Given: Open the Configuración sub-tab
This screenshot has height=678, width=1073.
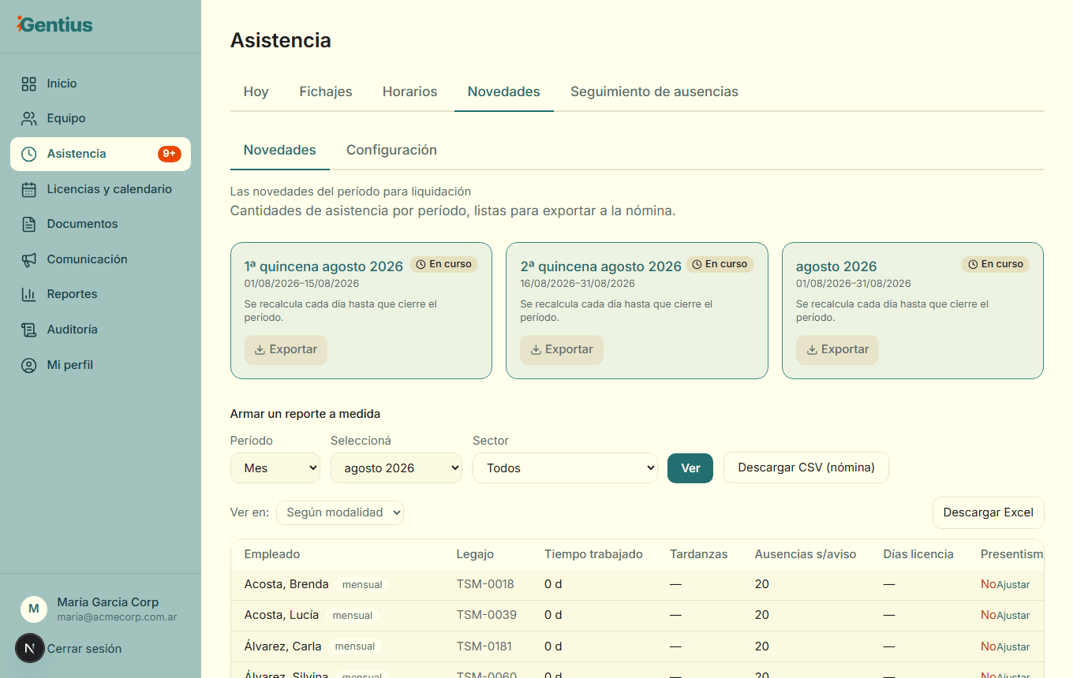Looking at the screenshot, I should click(x=391, y=150).
